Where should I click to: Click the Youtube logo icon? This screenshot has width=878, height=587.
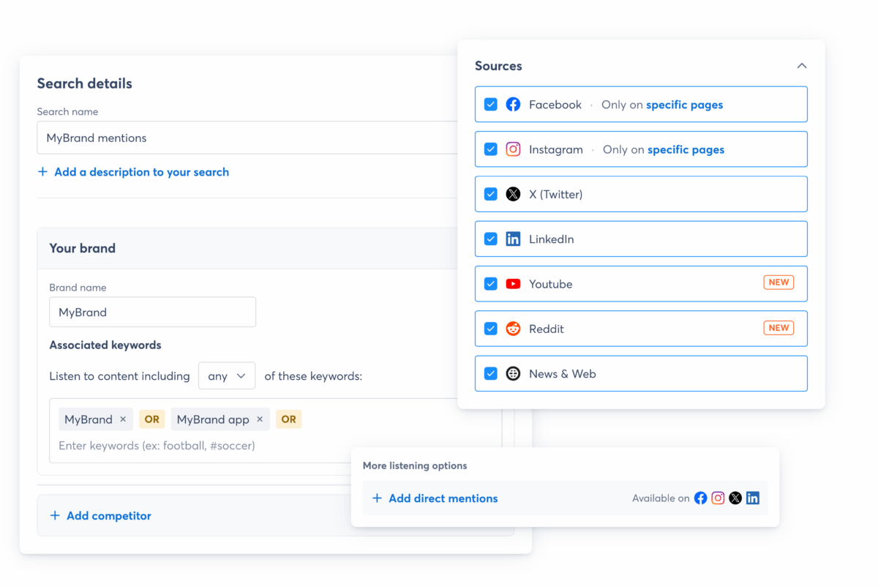coord(513,284)
